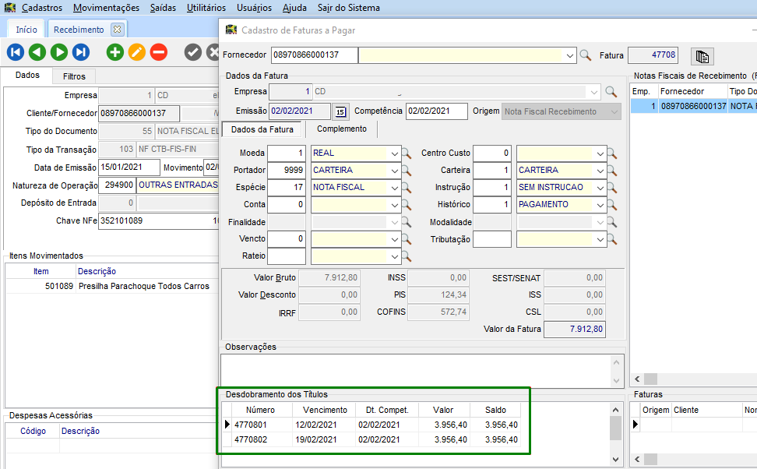Go to first record navigation button

click(16, 52)
